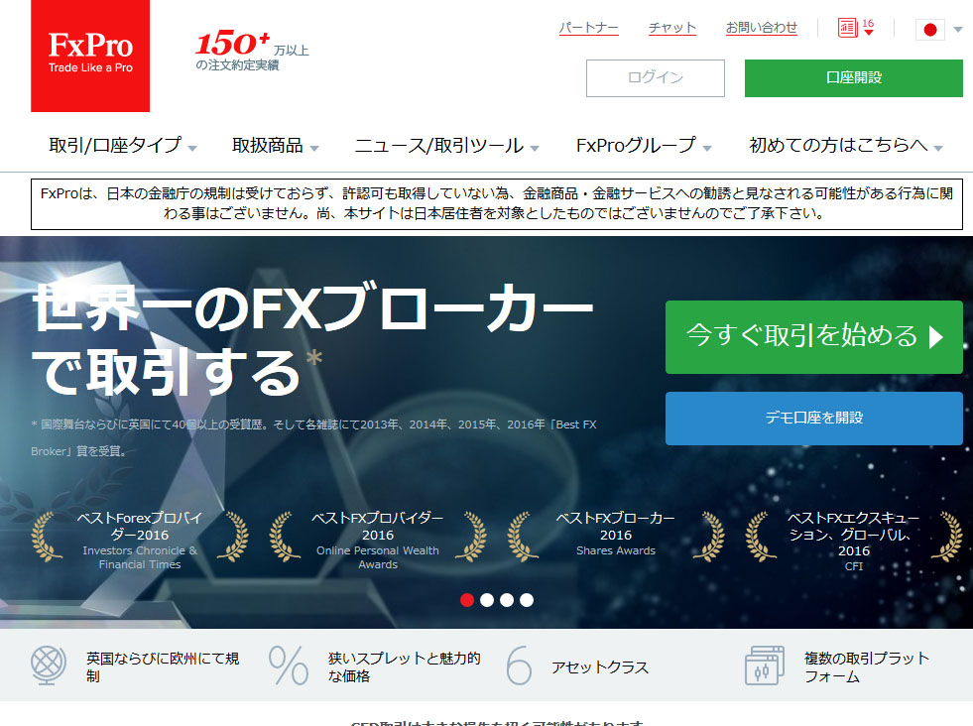Click the 英国ならびに欧州にて規制 text
This screenshot has height=726, width=973.
point(163,667)
